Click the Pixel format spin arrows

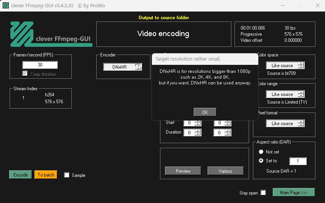(301, 124)
